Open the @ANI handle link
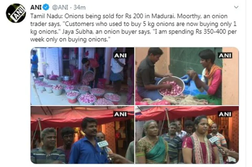Image resolution: width=252 pixels, height=167 pixels. click(x=60, y=7)
